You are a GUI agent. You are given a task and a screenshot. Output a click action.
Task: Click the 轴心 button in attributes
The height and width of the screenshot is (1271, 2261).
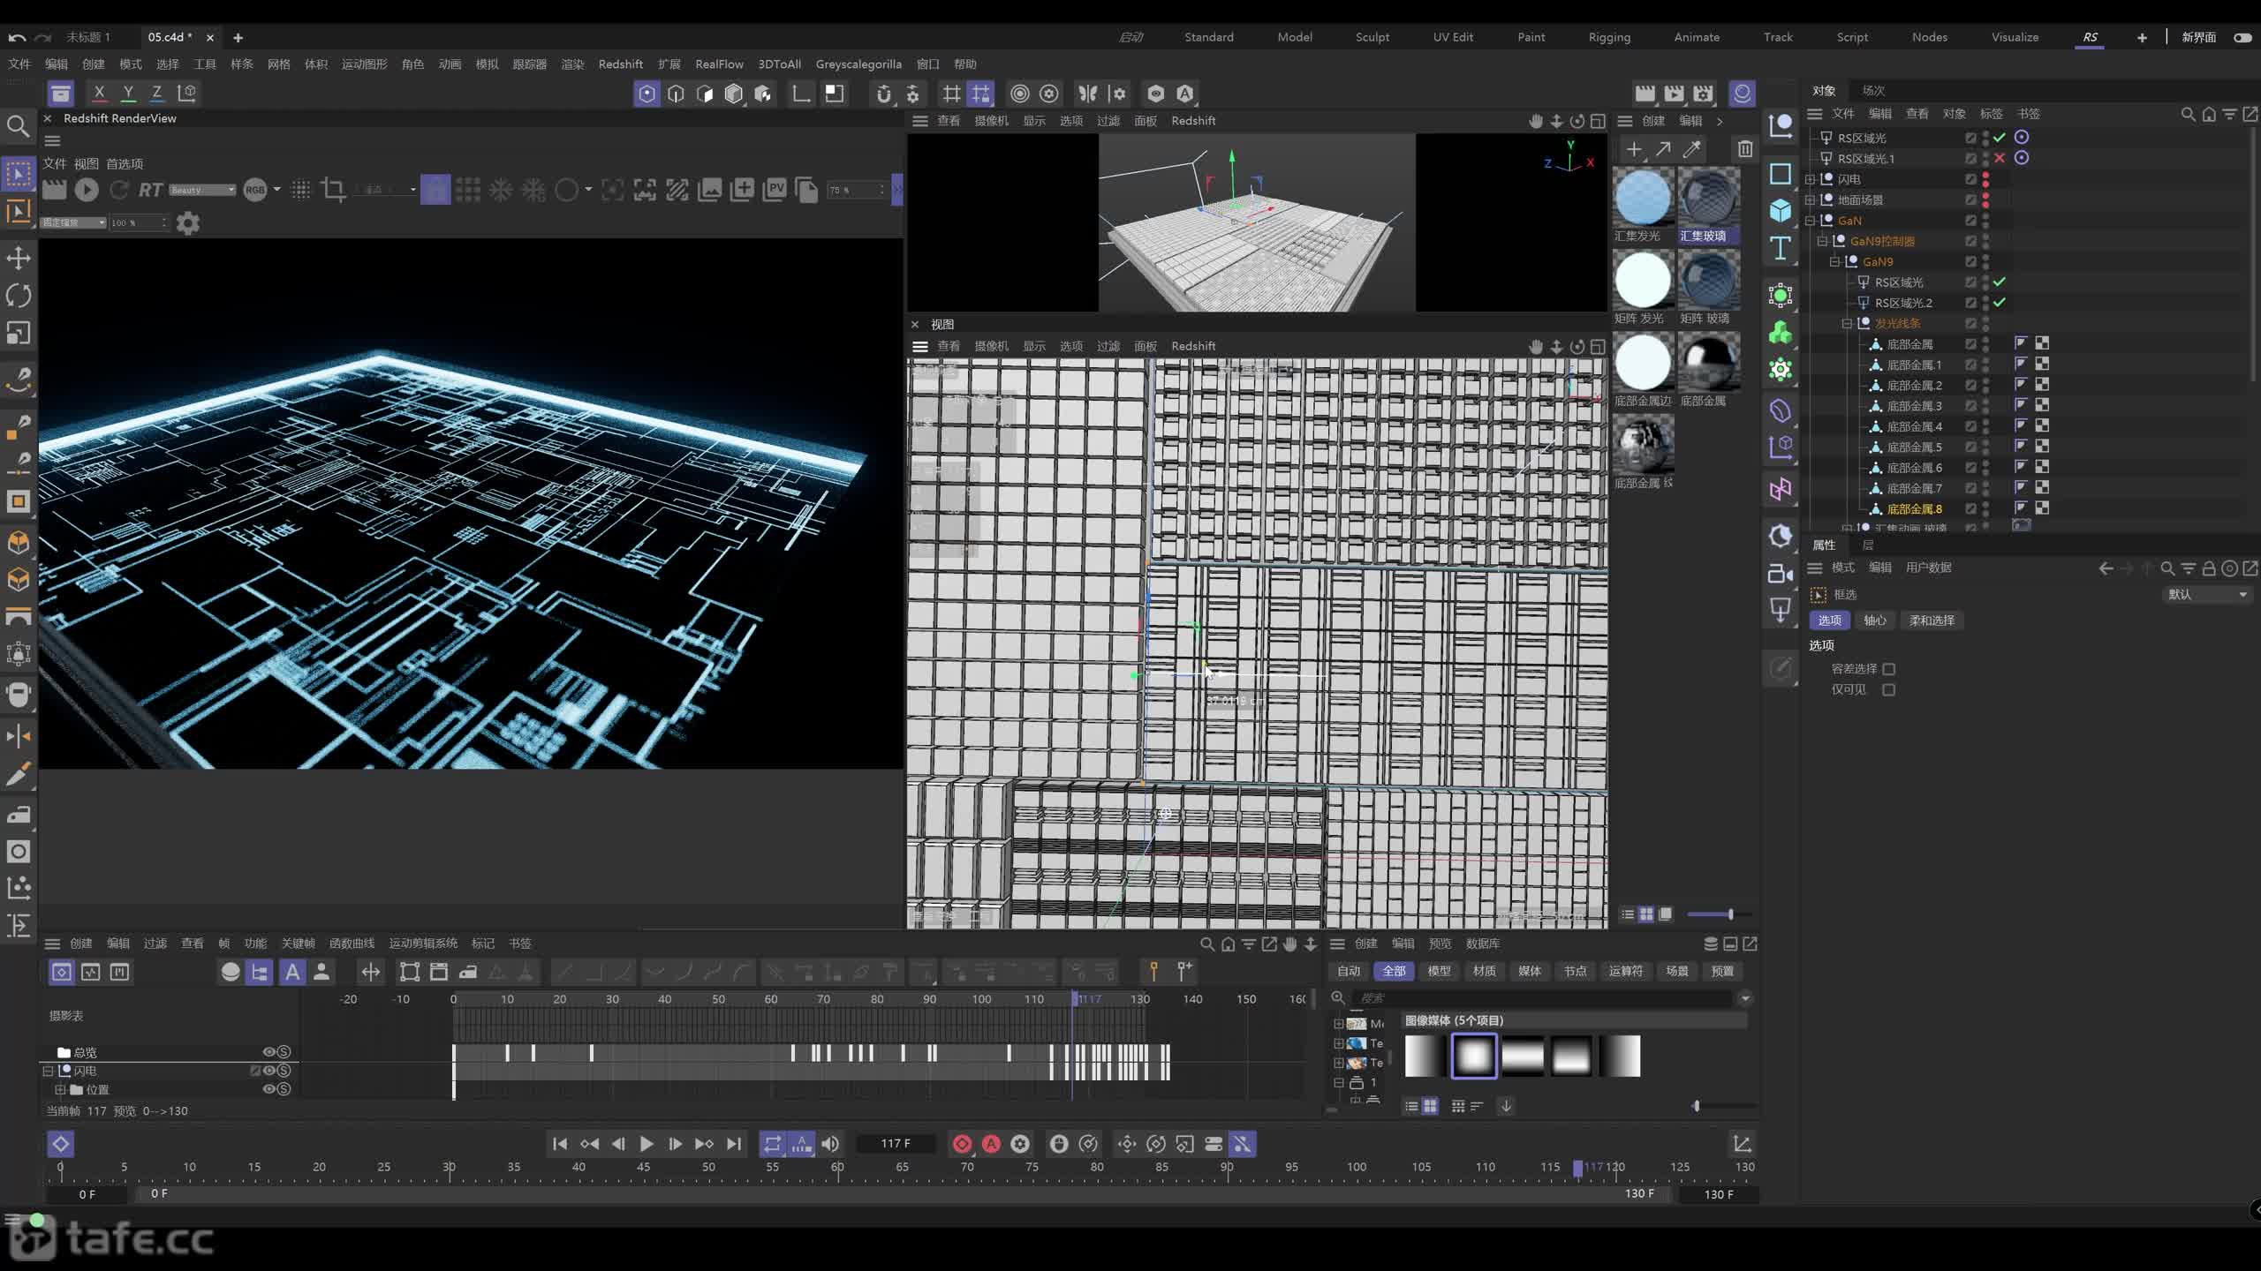(x=1874, y=620)
